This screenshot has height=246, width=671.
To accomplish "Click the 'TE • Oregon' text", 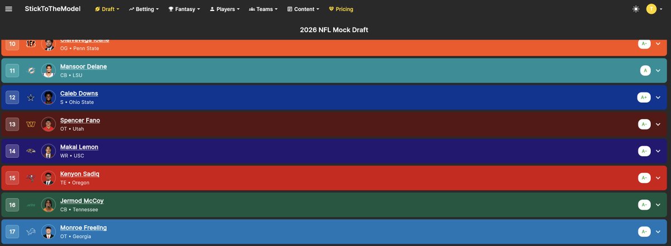I will pyautogui.click(x=74, y=182).
